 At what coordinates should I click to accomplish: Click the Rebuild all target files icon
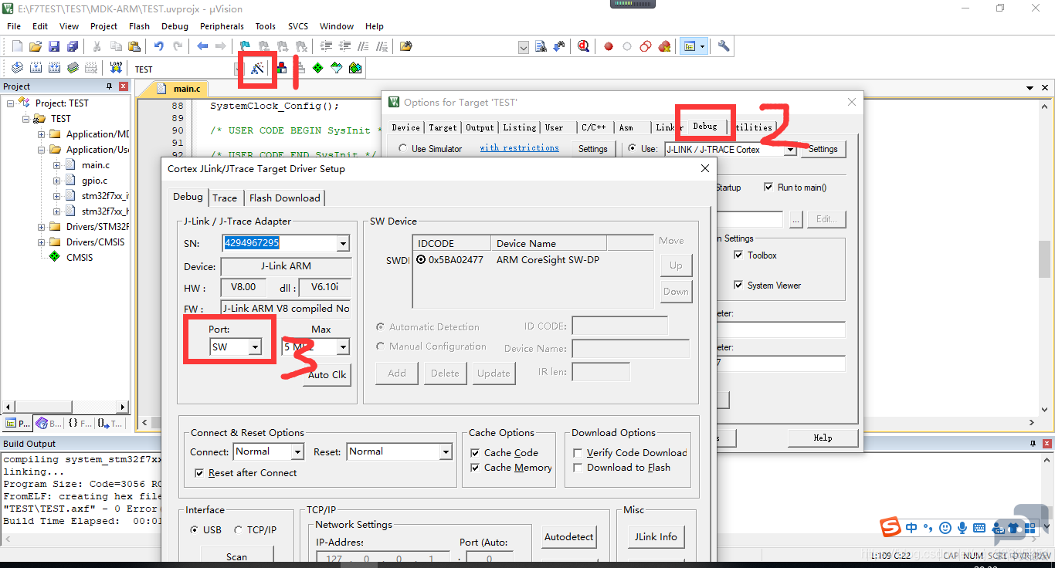(54, 68)
